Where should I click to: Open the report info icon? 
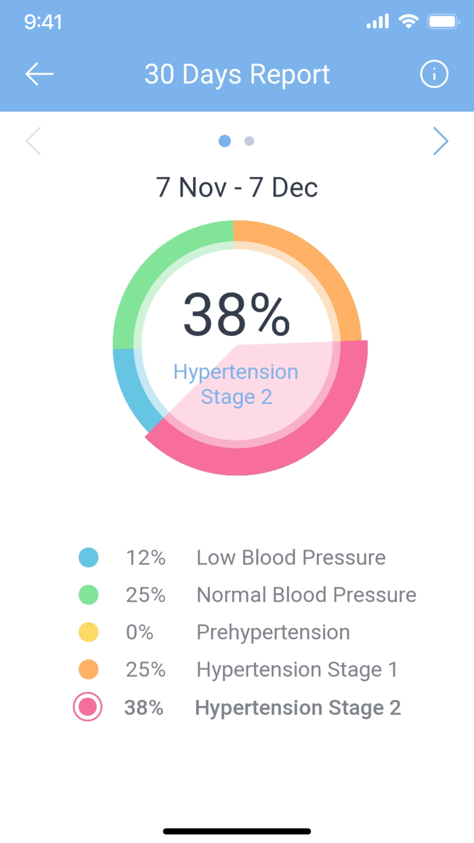tap(434, 74)
